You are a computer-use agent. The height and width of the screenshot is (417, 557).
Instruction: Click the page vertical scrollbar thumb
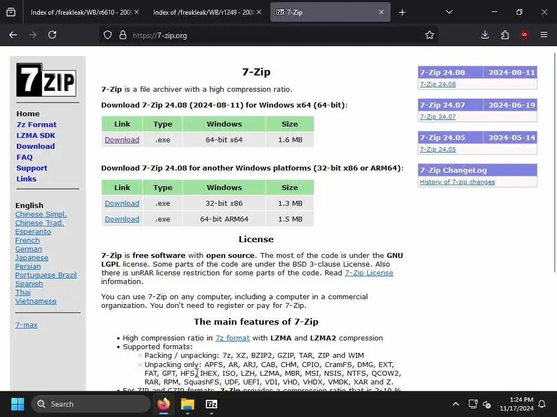555,162
